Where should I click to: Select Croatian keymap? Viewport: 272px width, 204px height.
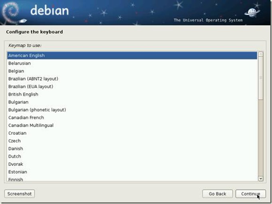click(132, 133)
